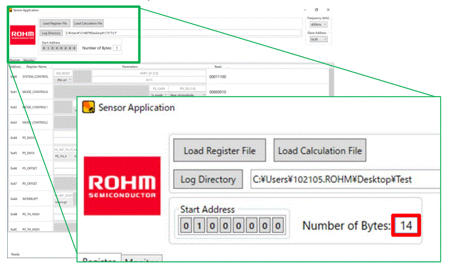Image resolution: width=457 pixels, height=269 pixels.
Task: Toggle sixth bit of enlarged Start Address
Action: point(252,226)
